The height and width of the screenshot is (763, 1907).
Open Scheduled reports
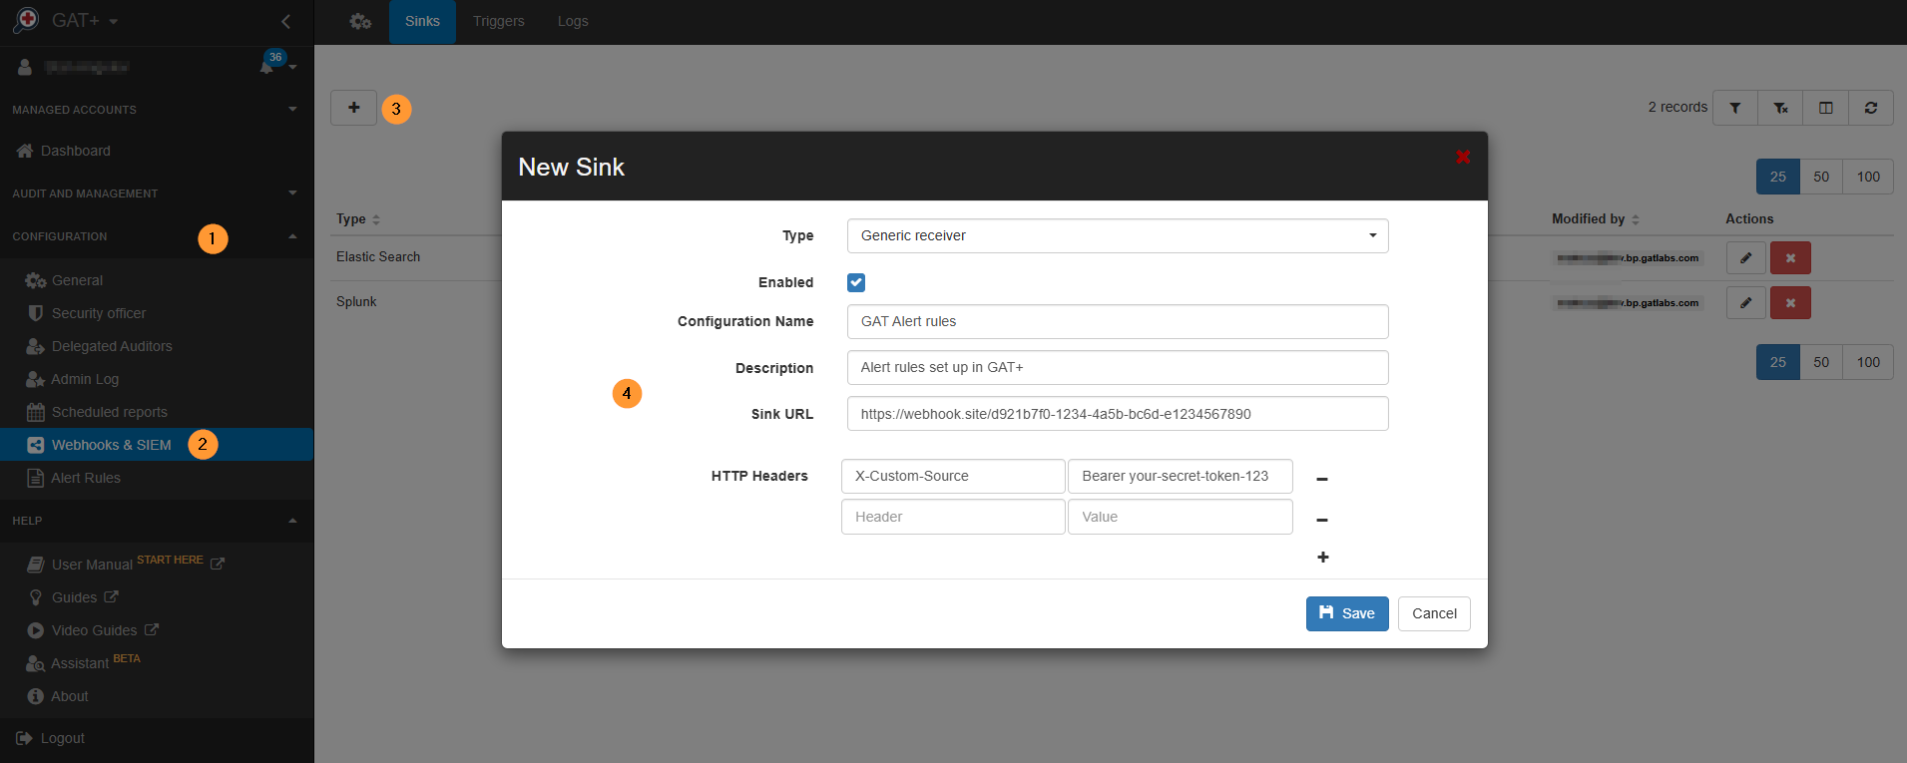[110, 412]
